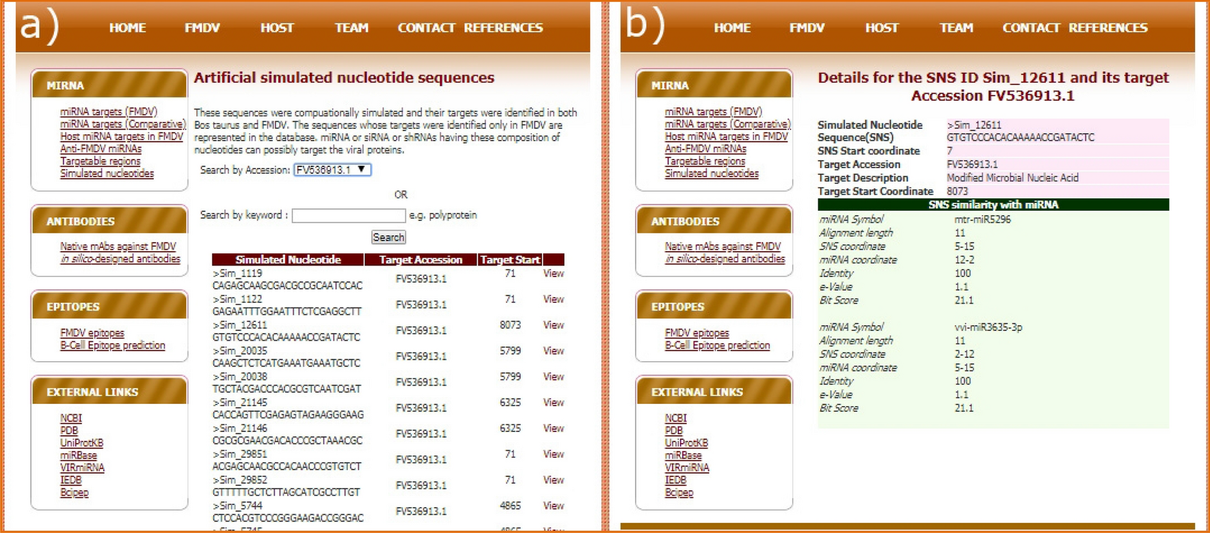This screenshot has height=533, width=1210.
Task: Open UniProtKB external link in left page sidebar
Action: pos(82,444)
